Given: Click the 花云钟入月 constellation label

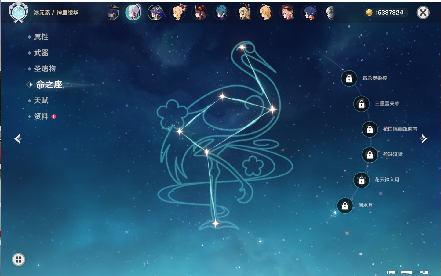Looking at the screenshot, I should 387,180.
